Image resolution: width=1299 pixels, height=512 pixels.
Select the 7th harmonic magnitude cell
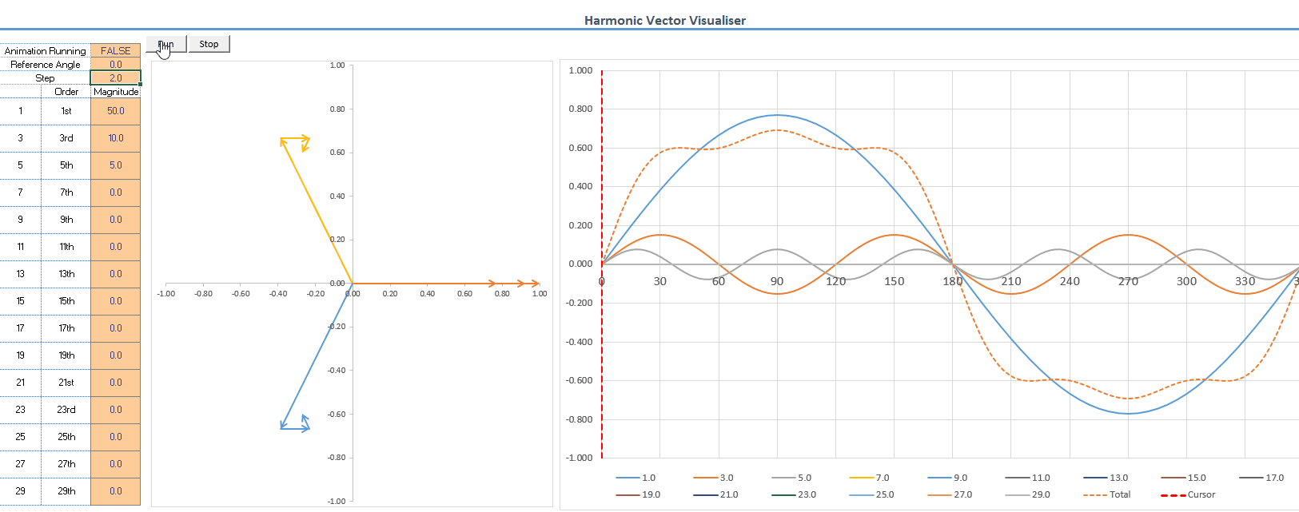[115, 192]
